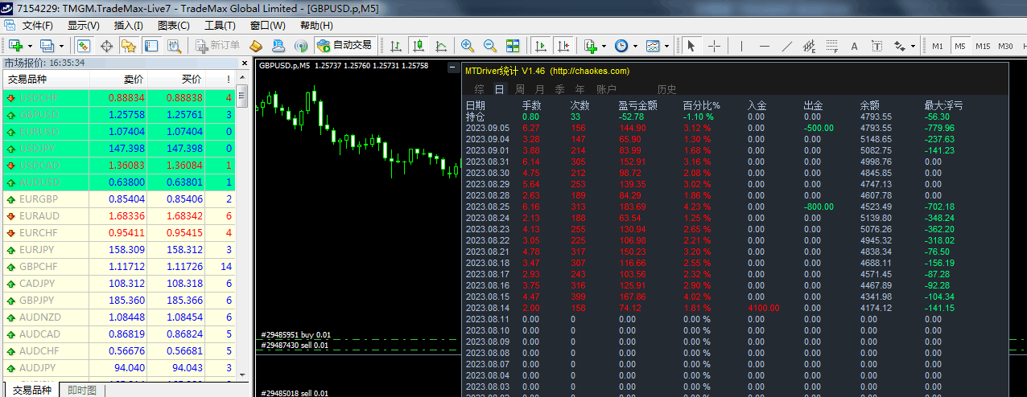Toggle the Navigator folder-star icon
1027x397 pixels.
(x=129, y=46)
